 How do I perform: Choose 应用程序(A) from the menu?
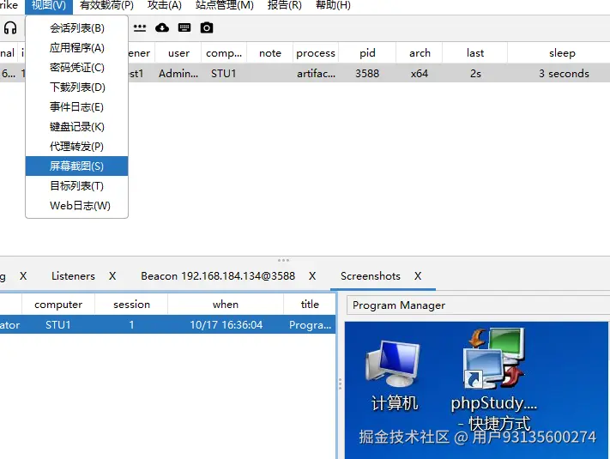pos(76,48)
